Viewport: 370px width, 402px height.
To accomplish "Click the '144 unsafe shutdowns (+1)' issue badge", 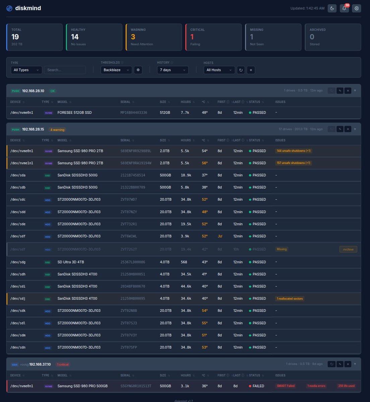I will tap(294, 151).
